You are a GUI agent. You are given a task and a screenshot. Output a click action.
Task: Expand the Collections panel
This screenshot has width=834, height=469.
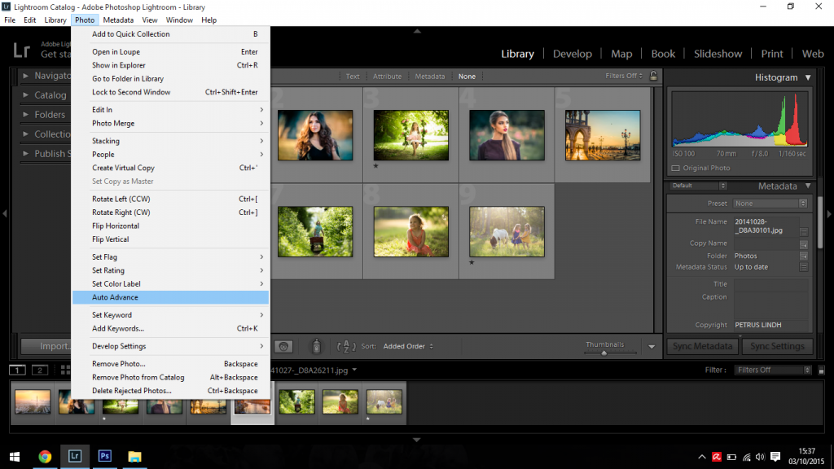point(25,134)
